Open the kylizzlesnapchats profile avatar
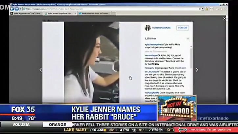The height and width of the screenshot is (134, 238). click(x=148, y=28)
